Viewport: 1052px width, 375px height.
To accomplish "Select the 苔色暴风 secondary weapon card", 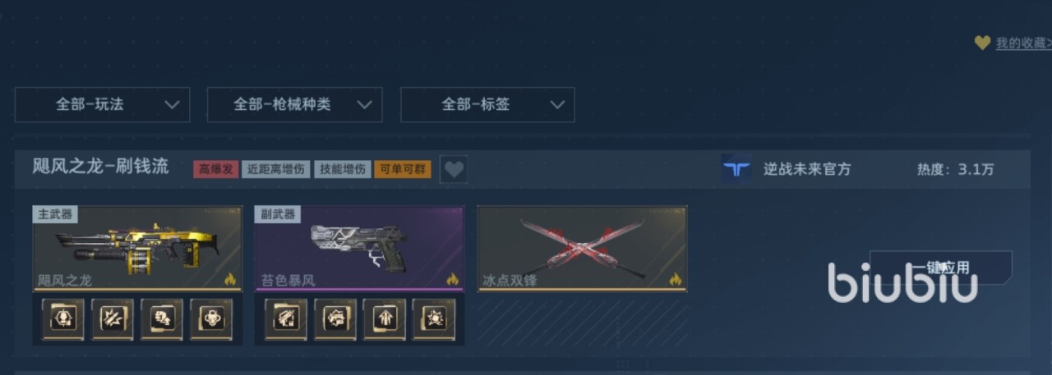I will (359, 249).
